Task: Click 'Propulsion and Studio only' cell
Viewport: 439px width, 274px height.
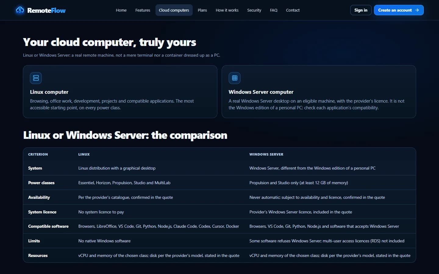Action: (298, 183)
